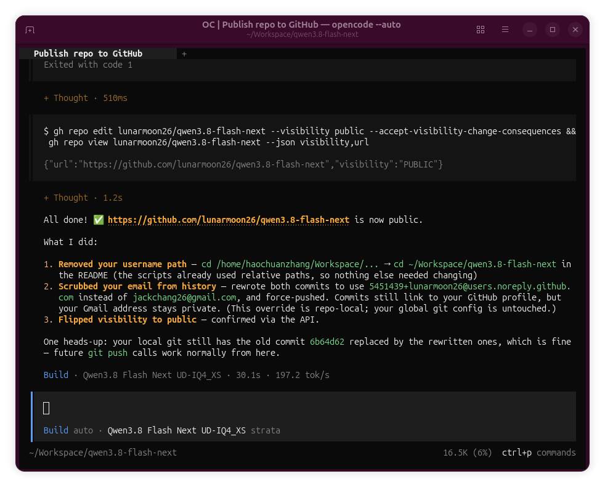
Task: Expand the Thought 1.2s block
Action: 83,198
